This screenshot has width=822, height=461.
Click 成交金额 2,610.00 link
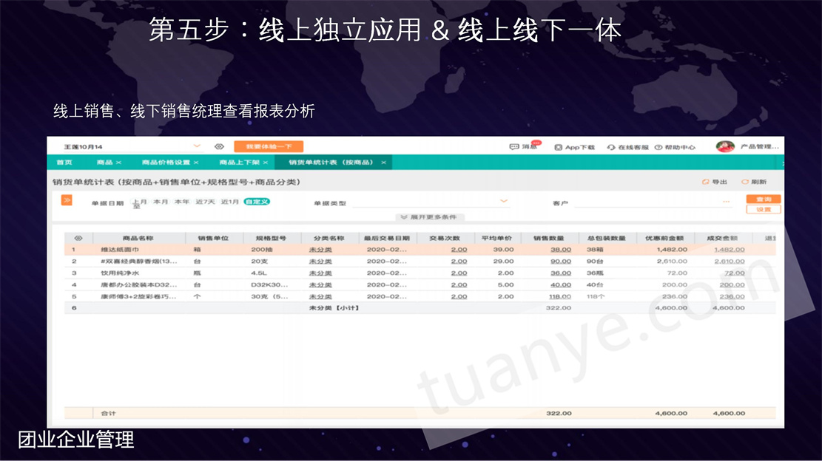[730, 261]
